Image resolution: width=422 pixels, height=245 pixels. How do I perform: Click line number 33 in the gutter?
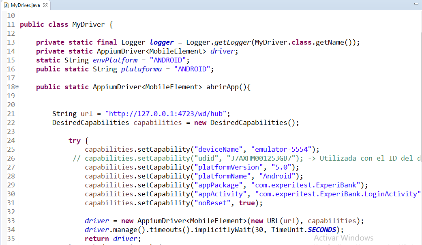tap(11, 221)
